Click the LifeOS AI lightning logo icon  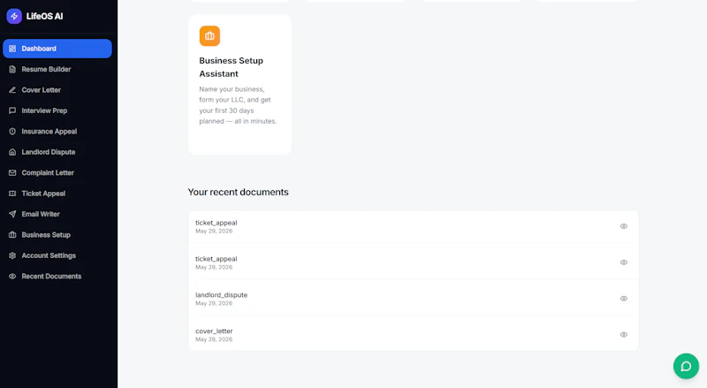point(14,16)
